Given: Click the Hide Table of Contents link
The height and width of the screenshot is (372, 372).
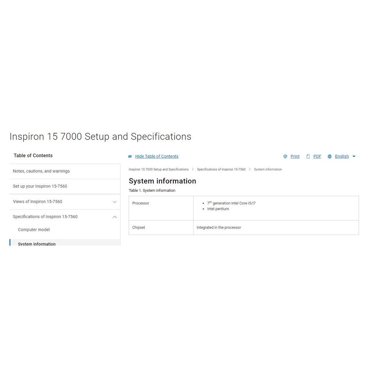Looking at the screenshot, I should (x=157, y=157).
